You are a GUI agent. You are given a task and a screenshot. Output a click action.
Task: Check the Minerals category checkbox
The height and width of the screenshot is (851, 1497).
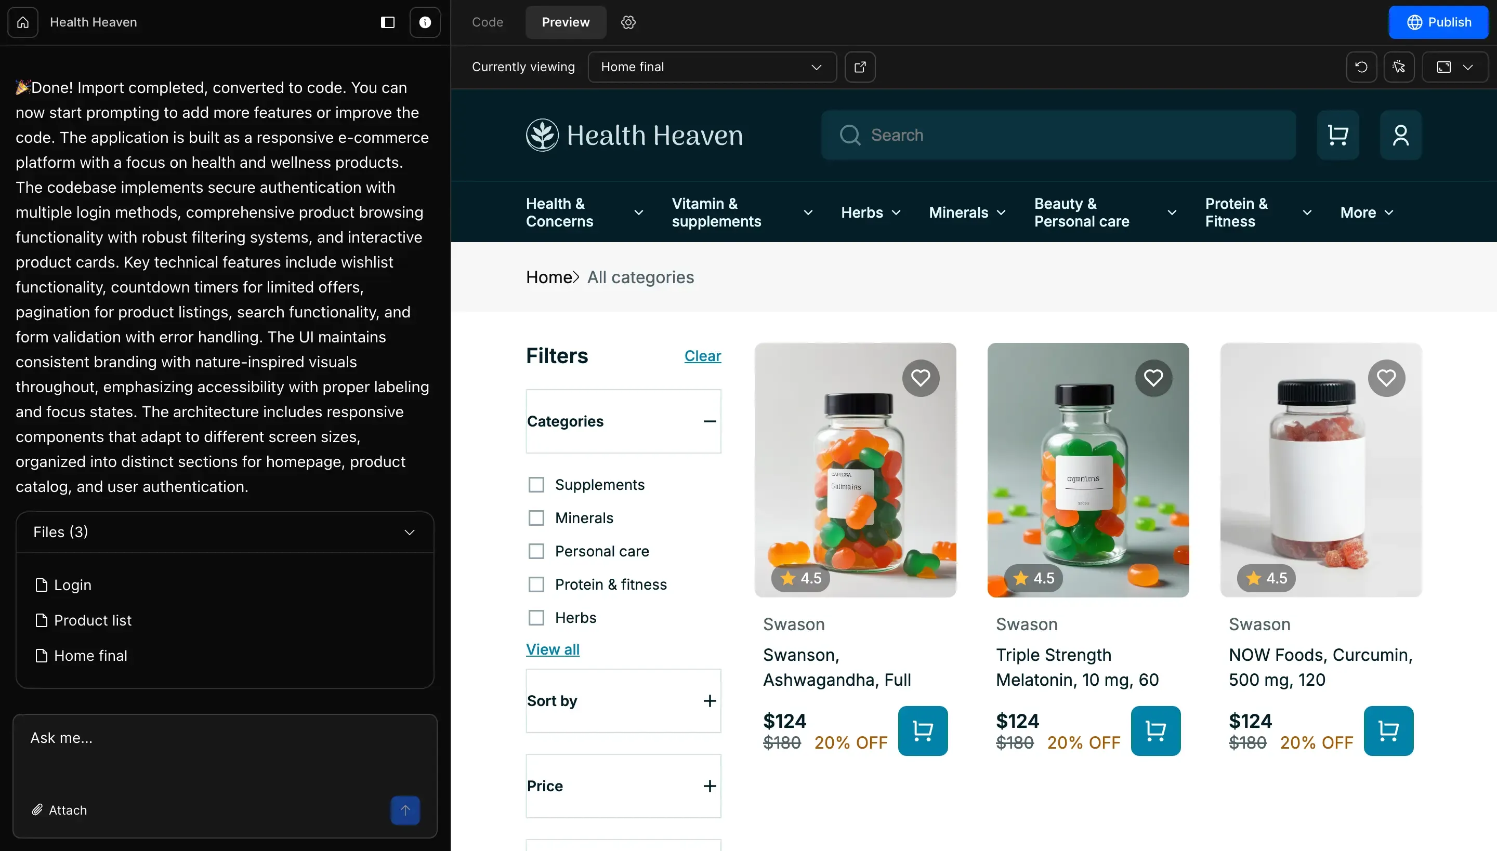pyautogui.click(x=536, y=518)
